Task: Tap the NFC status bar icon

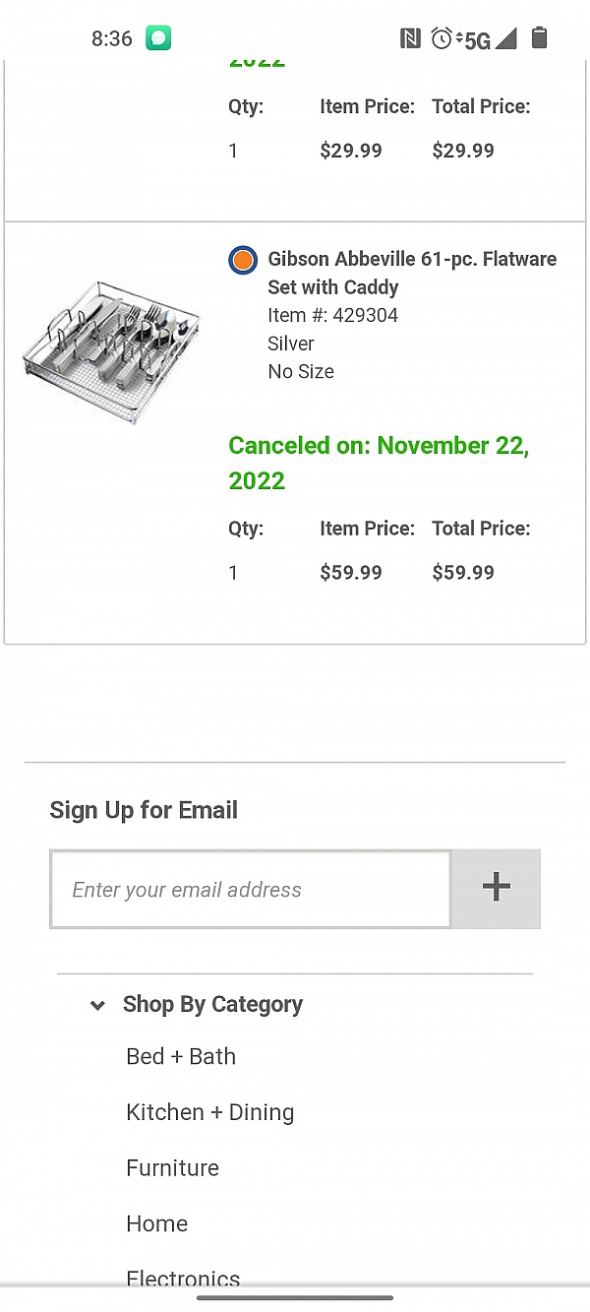Action: [410, 39]
